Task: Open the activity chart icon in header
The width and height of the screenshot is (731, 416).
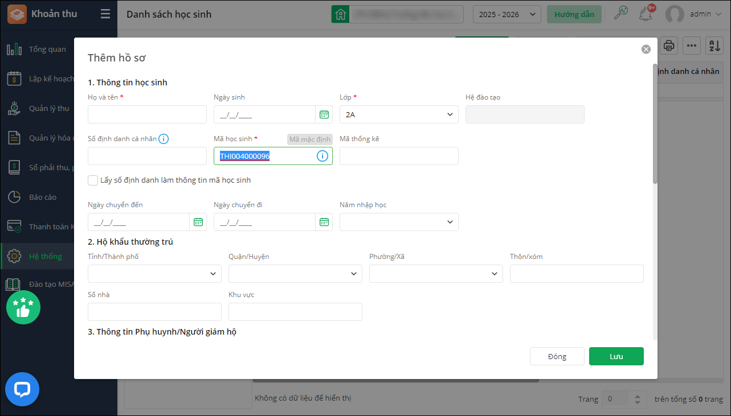Action: coord(620,14)
